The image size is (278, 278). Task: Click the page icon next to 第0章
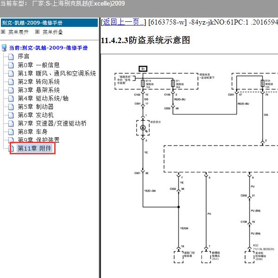(11, 65)
